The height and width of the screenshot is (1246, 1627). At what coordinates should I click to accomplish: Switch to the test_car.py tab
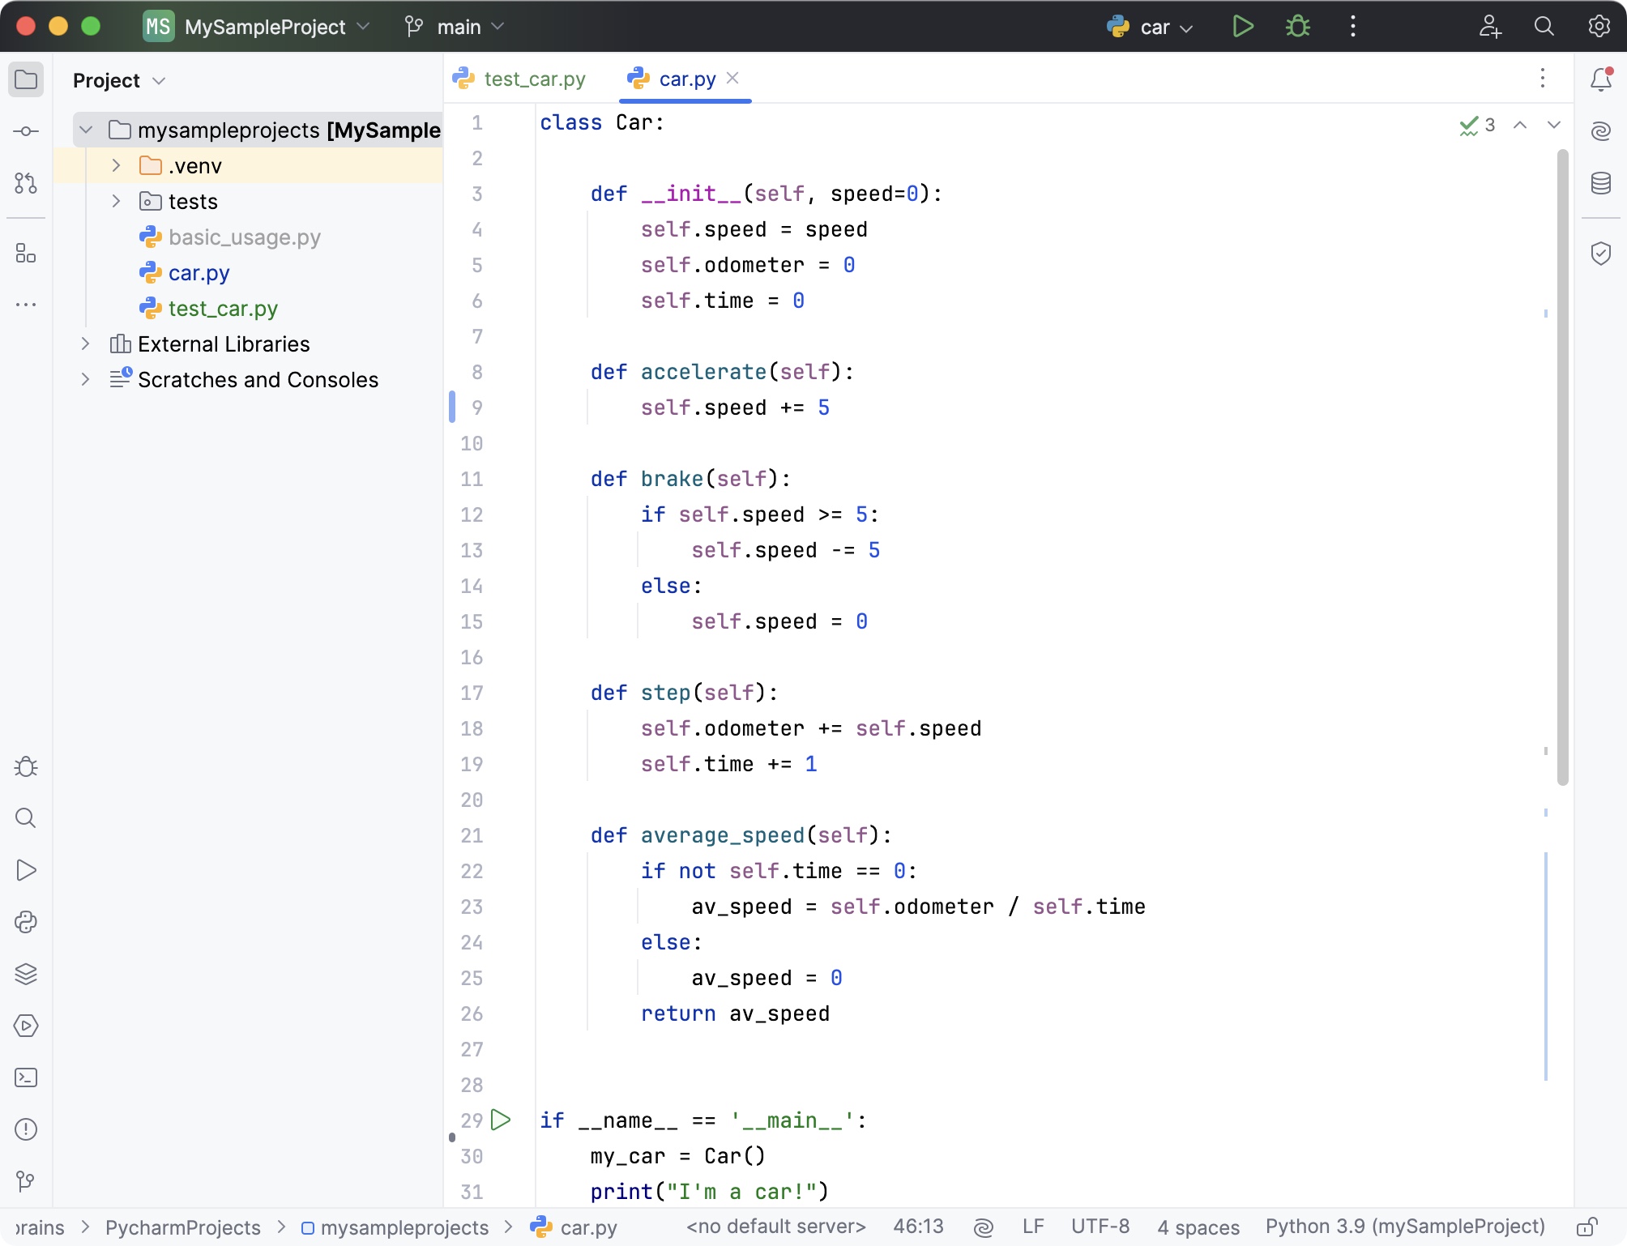coord(535,79)
